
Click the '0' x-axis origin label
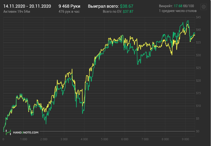click(x=3, y=139)
